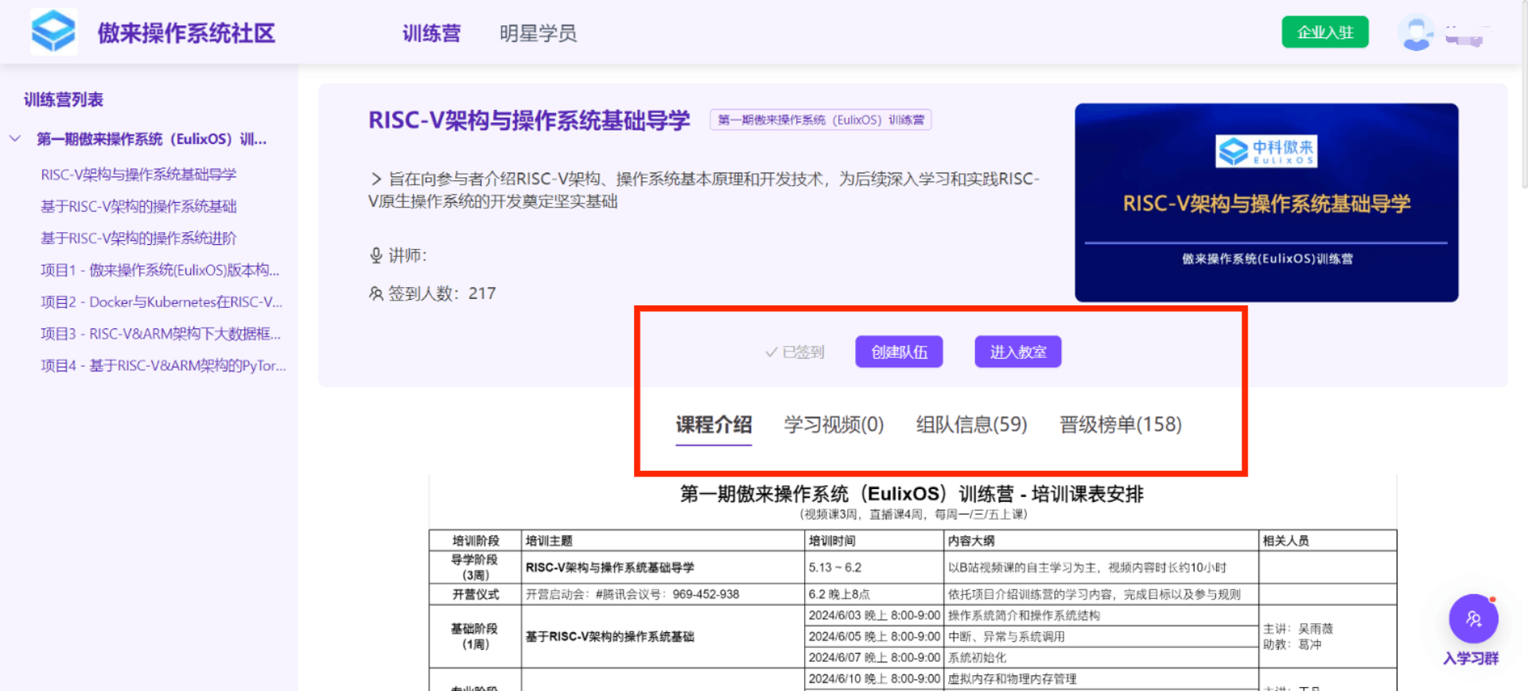Click the 主讲: 吴雨薇 cell text

(1297, 628)
